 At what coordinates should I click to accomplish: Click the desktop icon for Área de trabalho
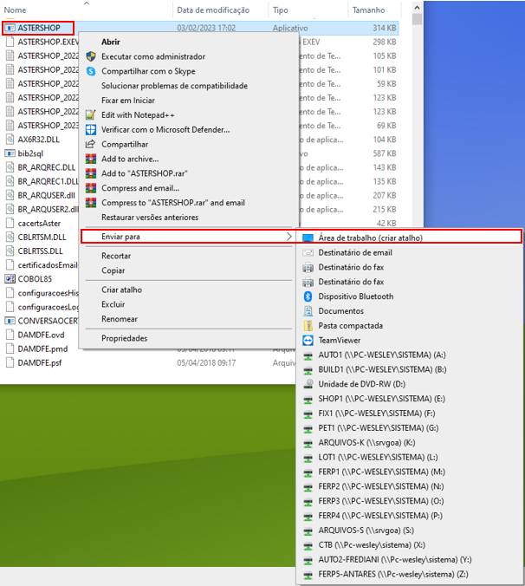coord(308,238)
